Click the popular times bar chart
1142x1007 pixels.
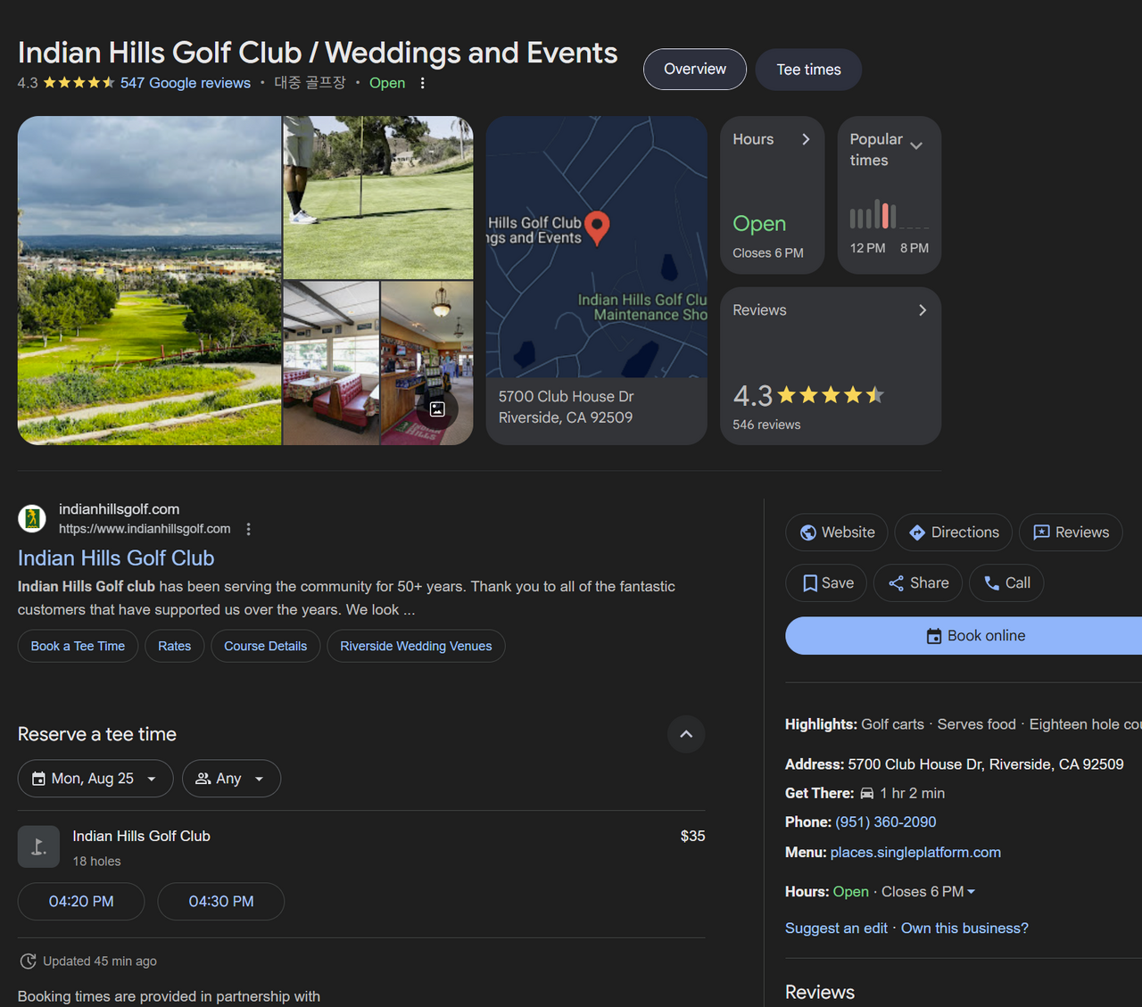pyautogui.click(x=889, y=214)
